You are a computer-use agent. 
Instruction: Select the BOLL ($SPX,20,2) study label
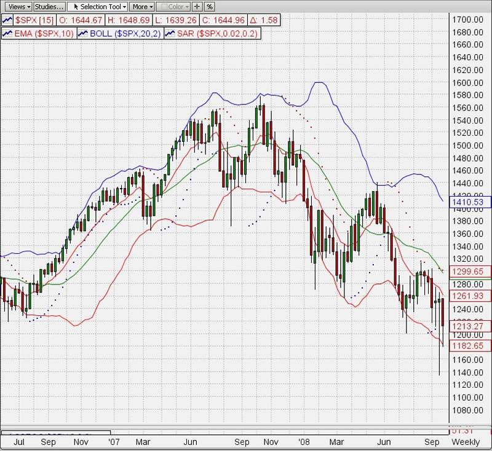[125, 33]
